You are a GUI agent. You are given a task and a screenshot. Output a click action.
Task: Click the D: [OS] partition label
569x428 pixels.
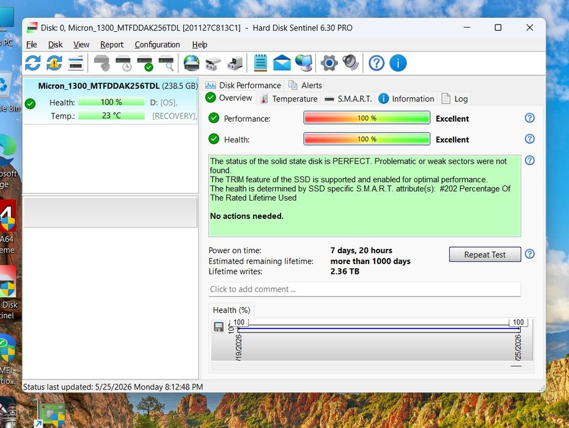tap(164, 103)
